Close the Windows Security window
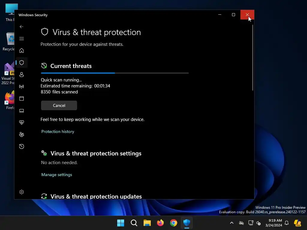 pyautogui.click(x=247, y=15)
